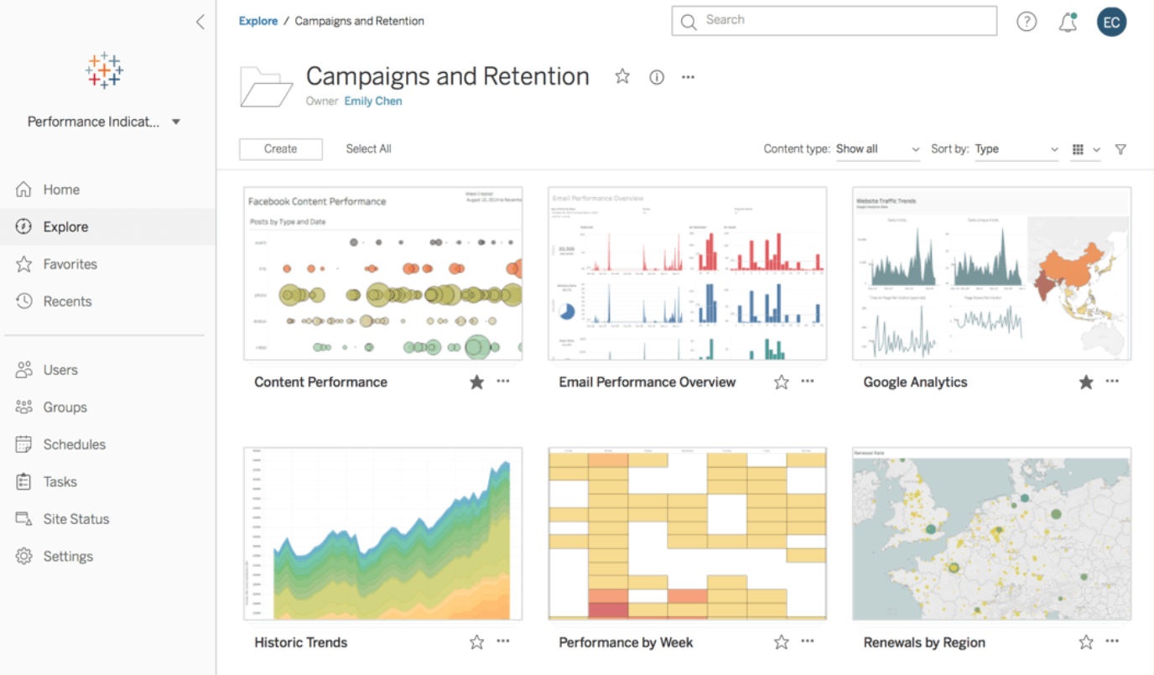This screenshot has height=675, width=1154.
Task: Open the filter funnel icon
Action: [1120, 149]
